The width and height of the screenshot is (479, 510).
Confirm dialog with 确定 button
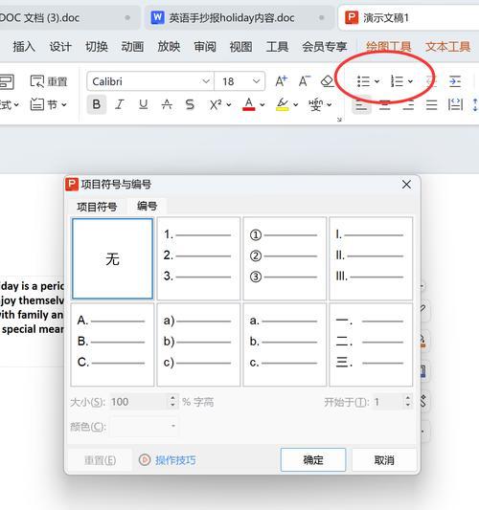click(x=313, y=459)
